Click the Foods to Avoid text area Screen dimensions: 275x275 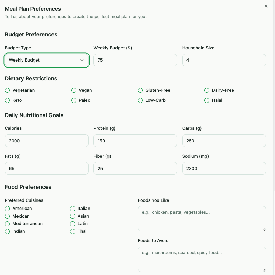[x=202, y=259]
